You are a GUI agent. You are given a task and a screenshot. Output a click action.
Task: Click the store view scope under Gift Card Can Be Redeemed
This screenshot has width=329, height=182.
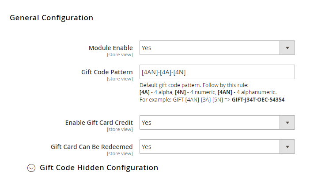click(120, 153)
